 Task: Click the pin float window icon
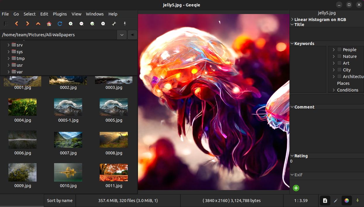pos(125,24)
